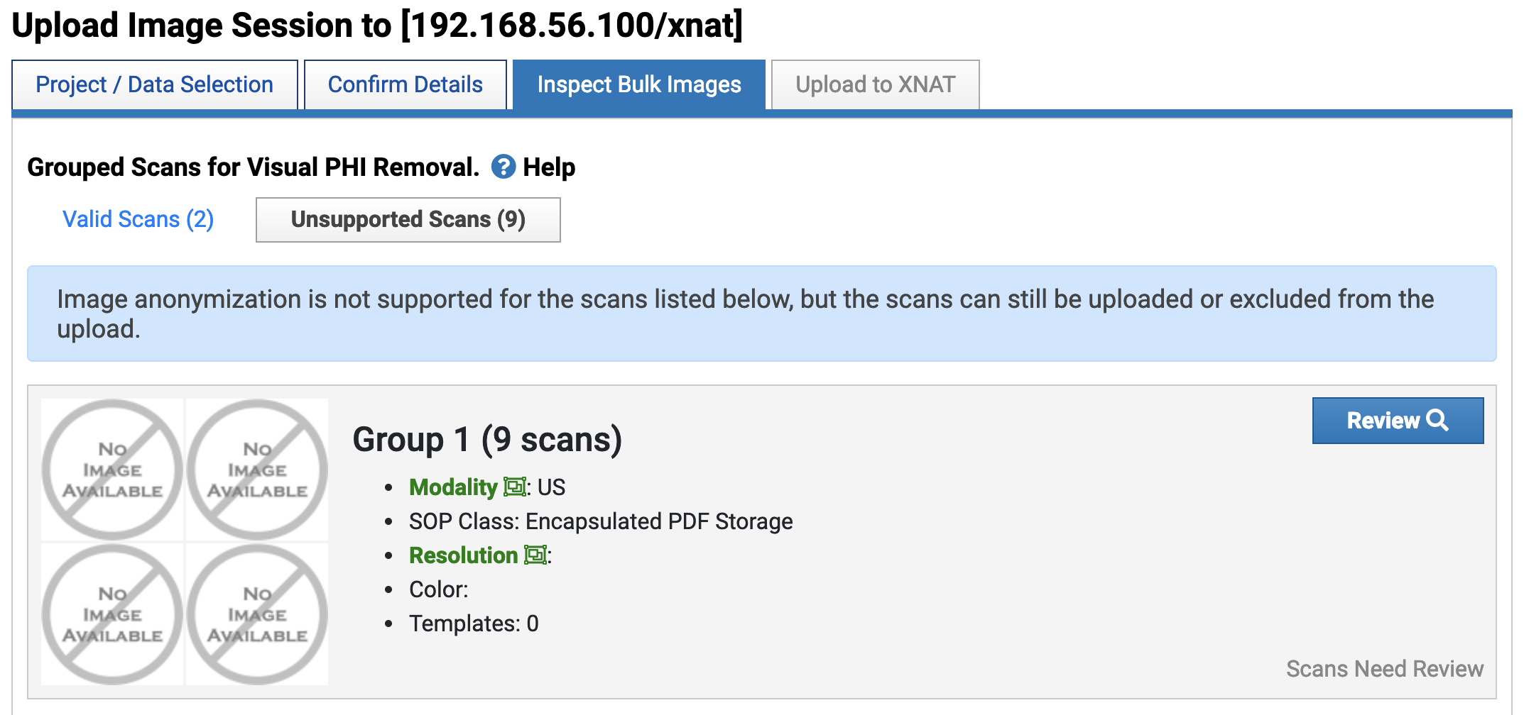Switch to the Confirm Details tab
1524x715 pixels.
tap(405, 84)
